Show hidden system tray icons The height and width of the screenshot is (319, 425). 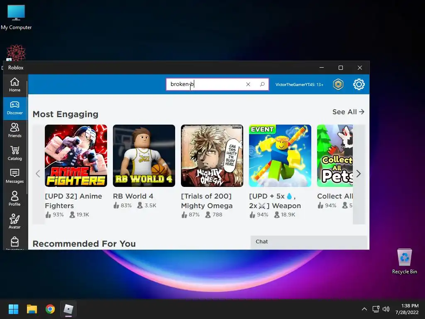pos(364,309)
